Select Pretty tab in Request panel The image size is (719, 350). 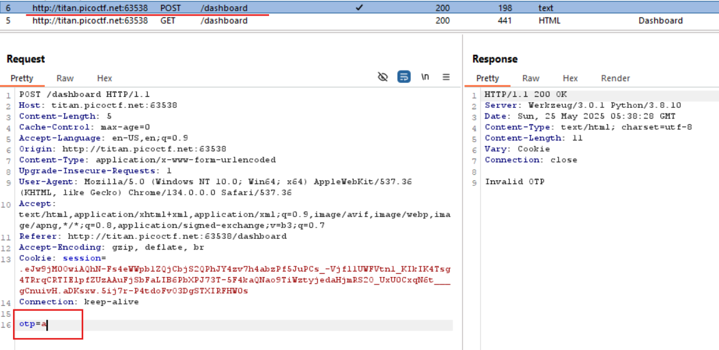22,78
